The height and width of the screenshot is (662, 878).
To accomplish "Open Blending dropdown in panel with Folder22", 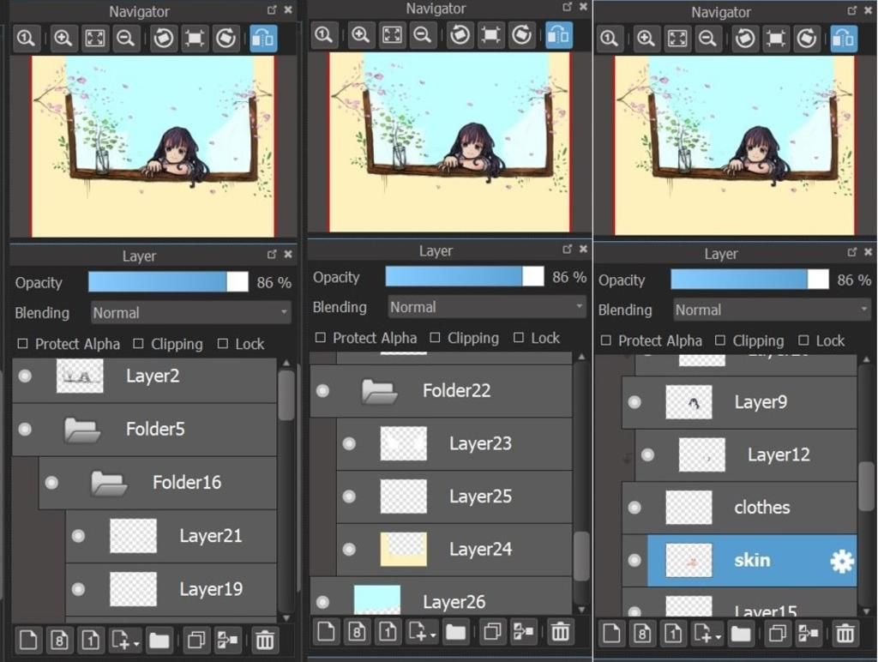I will pyautogui.click(x=487, y=307).
